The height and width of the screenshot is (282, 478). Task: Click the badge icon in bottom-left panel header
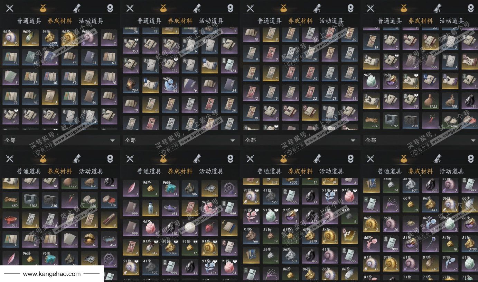click(x=110, y=158)
